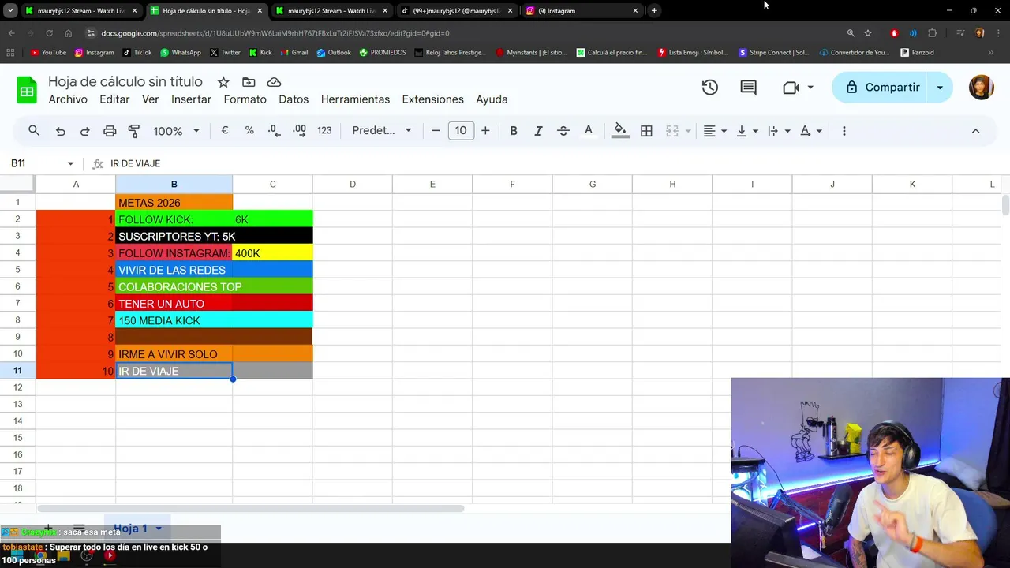Open the Name box dropdown arrow

70,163
